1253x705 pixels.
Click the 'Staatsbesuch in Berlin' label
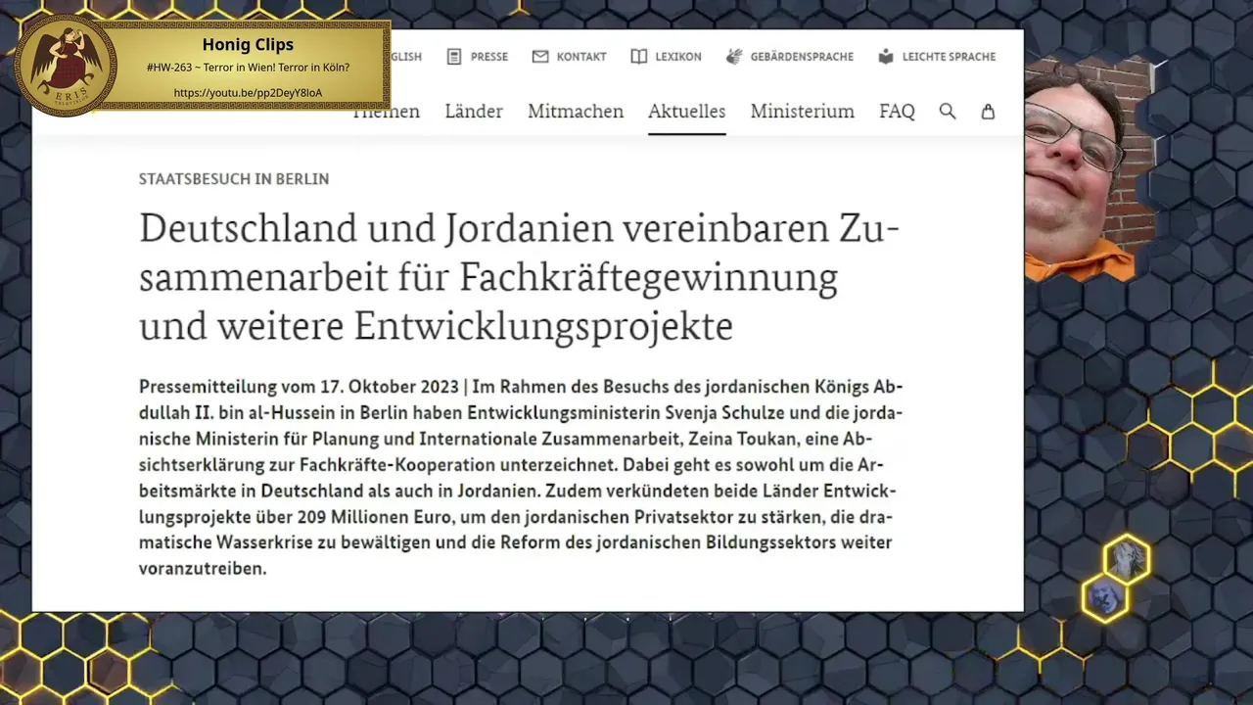point(234,179)
